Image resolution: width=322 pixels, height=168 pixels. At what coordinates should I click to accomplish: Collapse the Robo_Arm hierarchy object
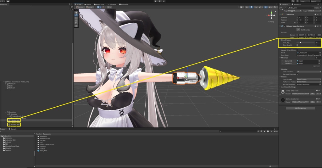(6, 112)
